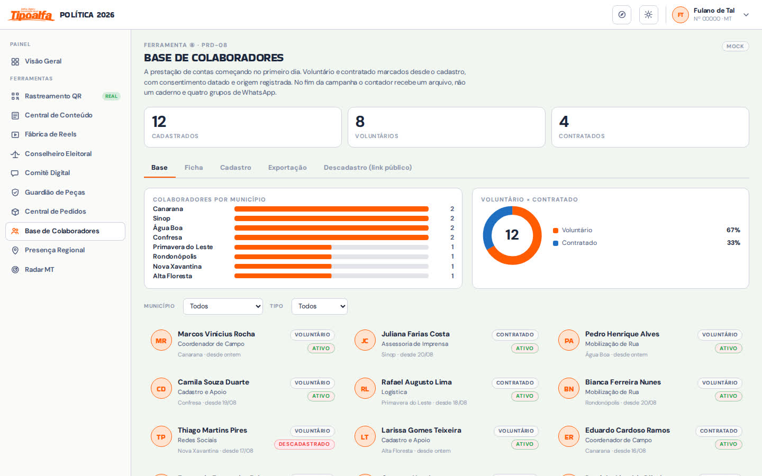Click the Conselheiro Eleitoral scale icon
Screen dimensions: 762x476
(15, 154)
